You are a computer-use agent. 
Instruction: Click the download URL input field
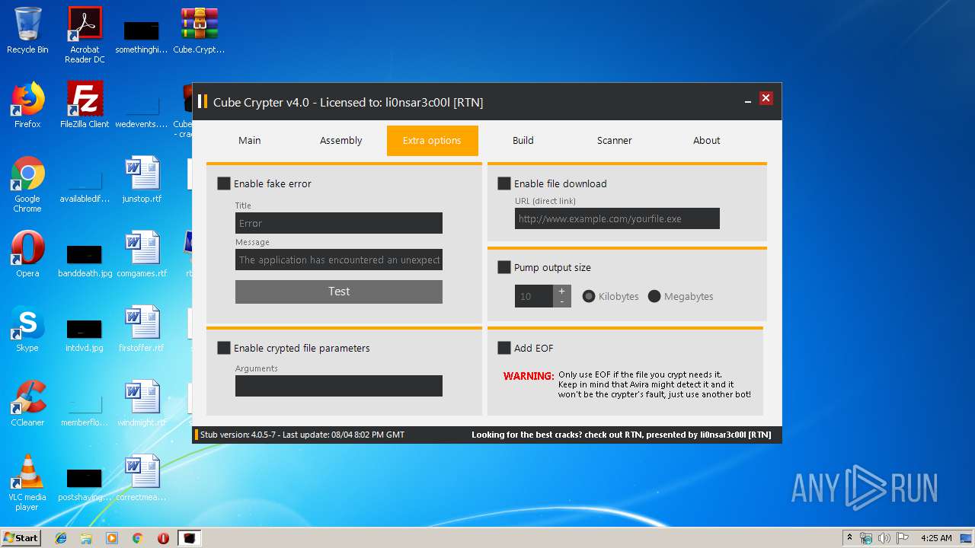(617, 218)
